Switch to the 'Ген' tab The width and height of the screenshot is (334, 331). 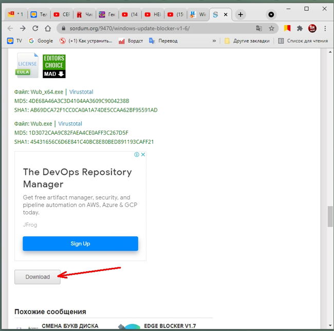(x=107, y=14)
